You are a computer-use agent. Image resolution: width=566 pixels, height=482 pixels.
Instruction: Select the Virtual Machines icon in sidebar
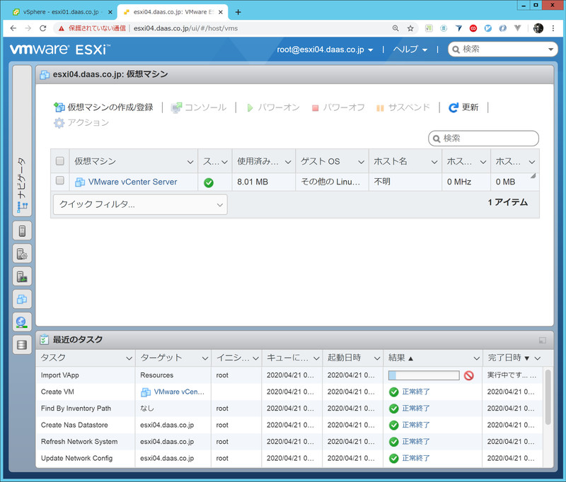coord(23,299)
